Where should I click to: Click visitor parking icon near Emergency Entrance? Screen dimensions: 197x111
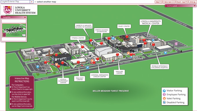153,40
